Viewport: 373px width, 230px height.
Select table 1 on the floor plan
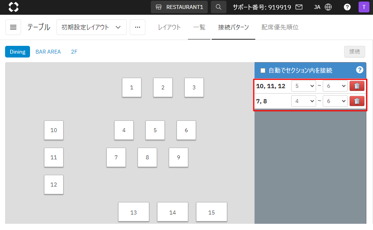coord(132,87)
